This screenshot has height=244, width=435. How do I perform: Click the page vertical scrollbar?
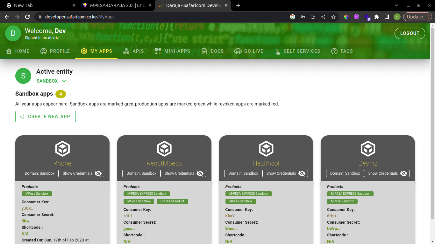[x=432, y=121]
